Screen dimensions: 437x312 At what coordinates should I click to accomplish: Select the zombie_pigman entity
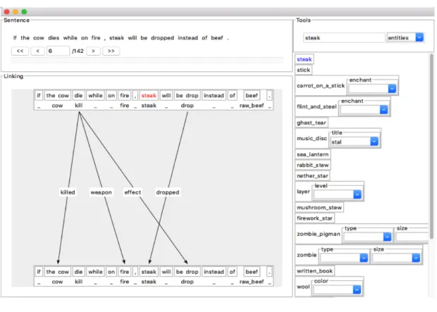tap(319, 234)
